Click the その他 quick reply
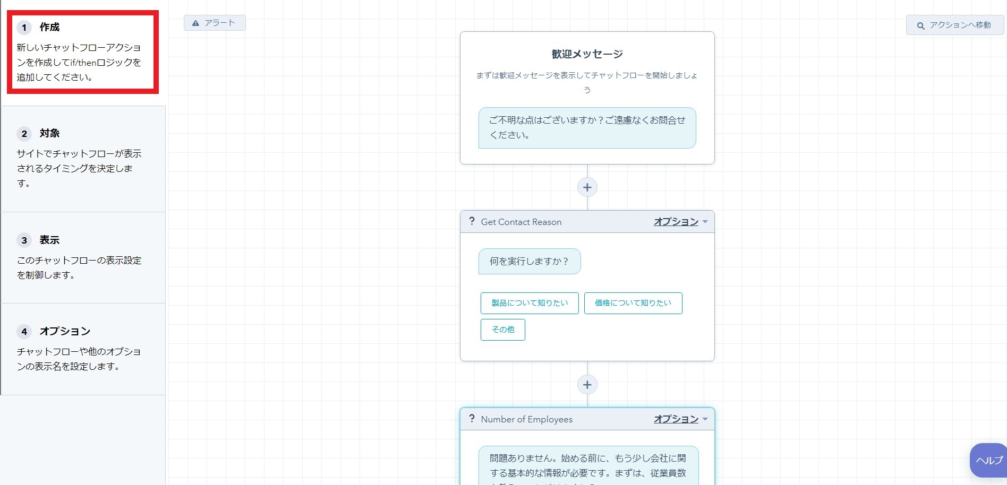The height and width of the screenshot is (485, 1007). [x=503, y=330]
